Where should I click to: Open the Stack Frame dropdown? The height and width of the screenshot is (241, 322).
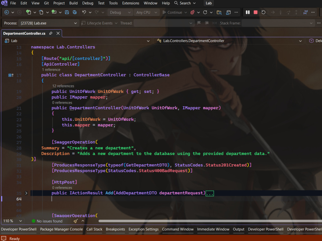pos(278,23)
